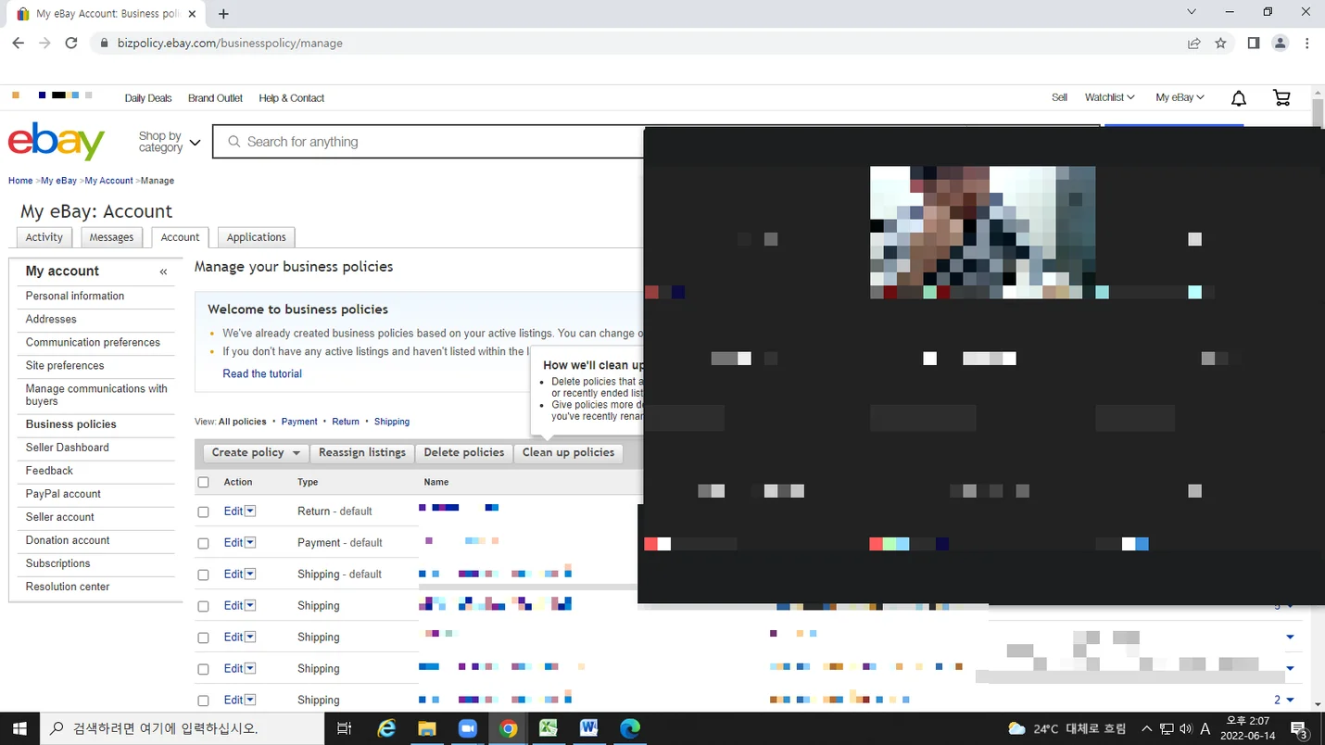Open Chrome tab search chevron
The height and width of the screenshot is (745, 1325).
point(1191,12)
